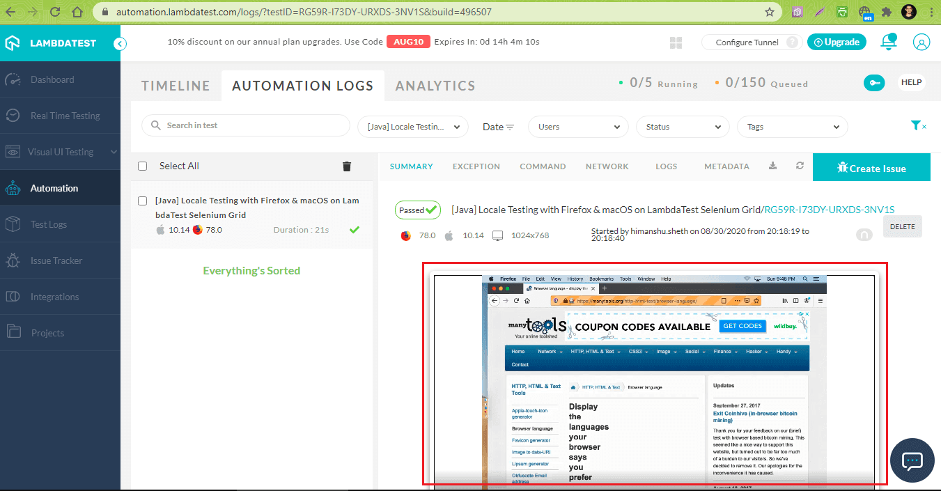The height and width of the screenshot is (491, 941).
Task: Click the Create Issue button
Action: pyautogui.click(x=871, y=167)
